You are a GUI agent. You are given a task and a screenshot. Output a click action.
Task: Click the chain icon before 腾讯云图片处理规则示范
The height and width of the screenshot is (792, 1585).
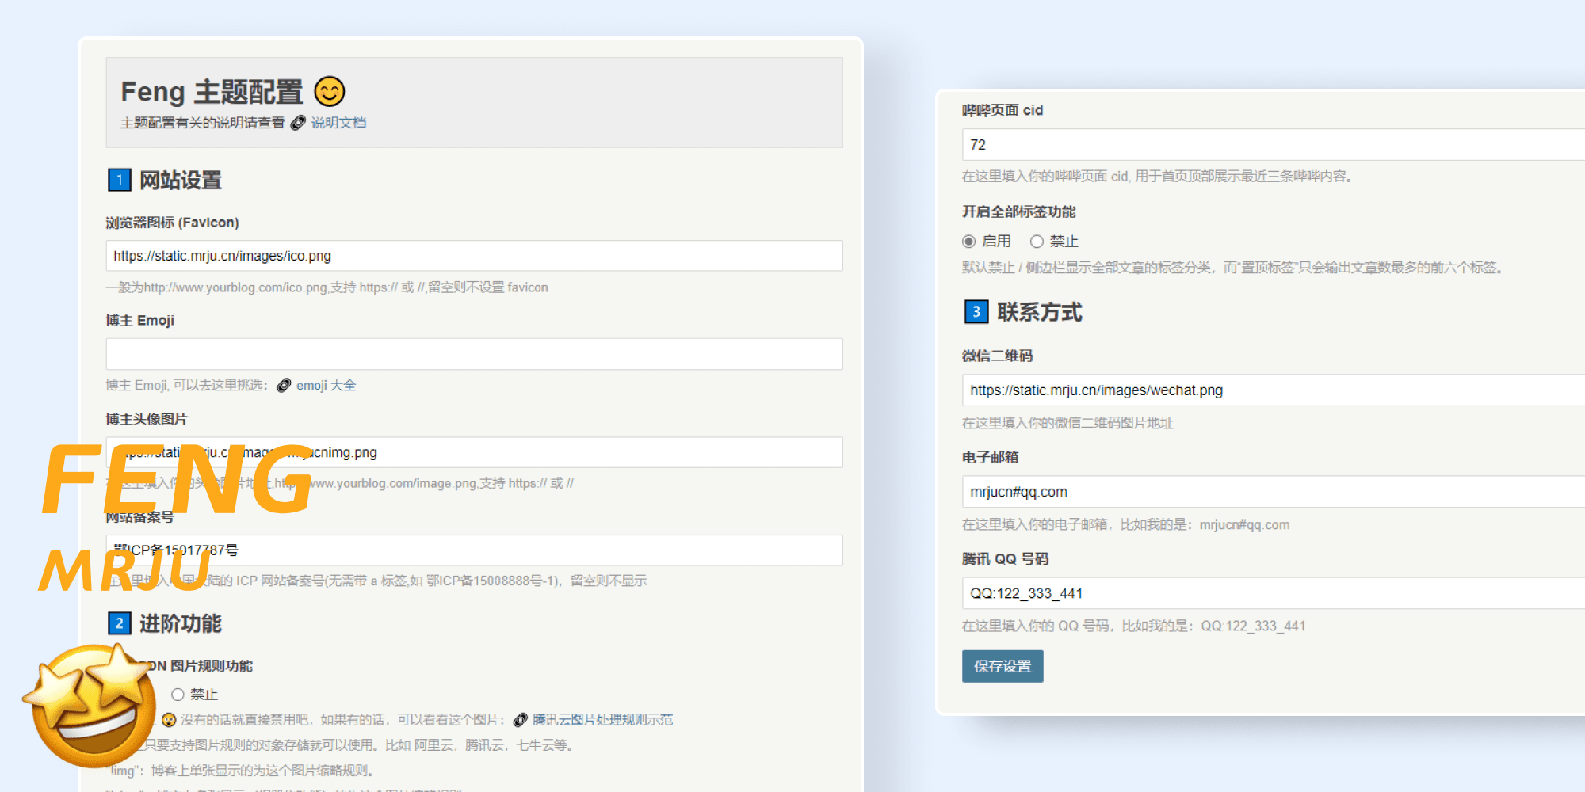tap(521, 720)
